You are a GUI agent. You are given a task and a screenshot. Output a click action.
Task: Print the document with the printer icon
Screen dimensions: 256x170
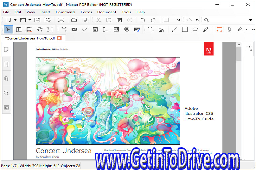74,20
